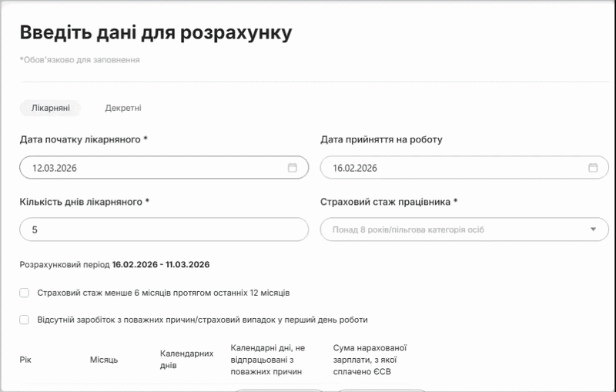The width and height of the screenshot is (616, 392).
Task: Click the sick leave start date field 12.03.2026
Action: [x=154, y=168]
